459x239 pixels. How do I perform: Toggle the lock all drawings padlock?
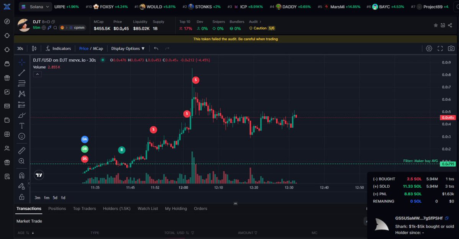click(x=22, y=196)
